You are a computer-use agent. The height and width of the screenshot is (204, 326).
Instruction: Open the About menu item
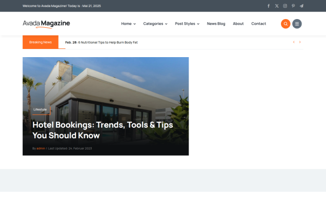pos(238,24)
